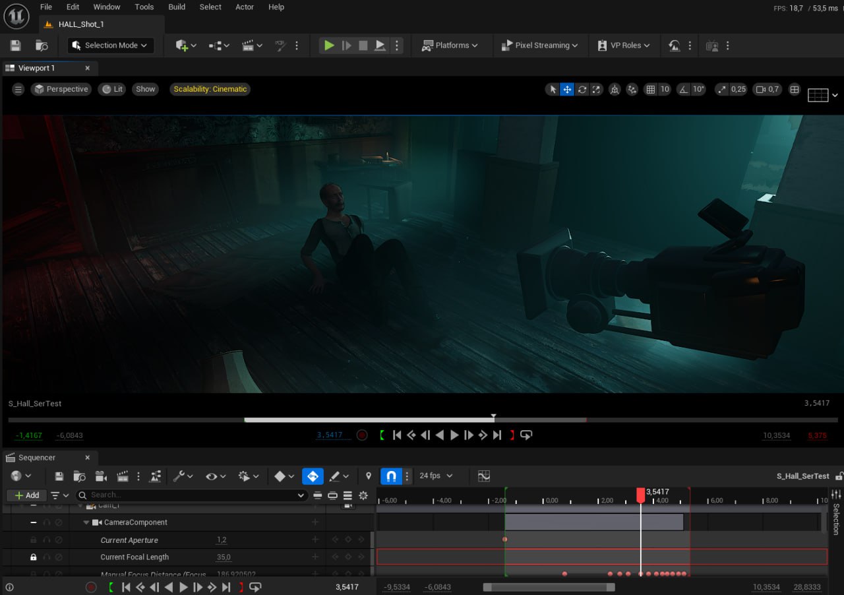Open the Edit menu
The image size is (844, 595).
(73, 7)
